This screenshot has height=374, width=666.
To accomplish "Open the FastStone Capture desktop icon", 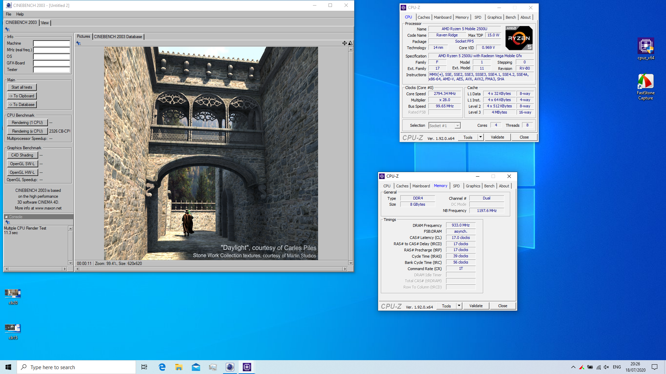I will pyautogui.click(x=646, y=87).
